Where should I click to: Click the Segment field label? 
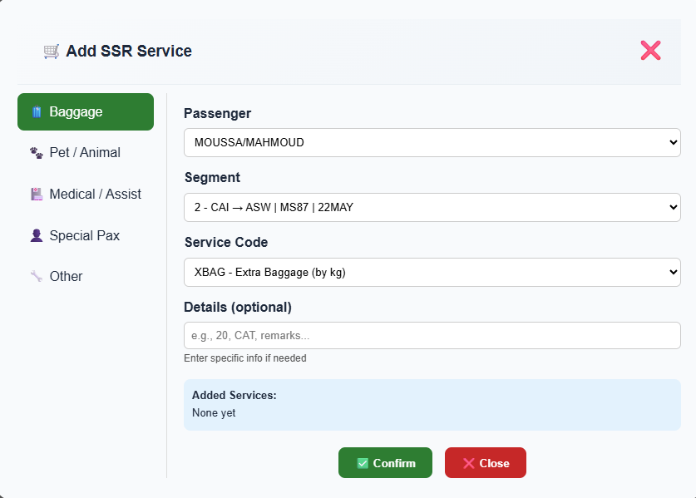[x=212, y=178]
